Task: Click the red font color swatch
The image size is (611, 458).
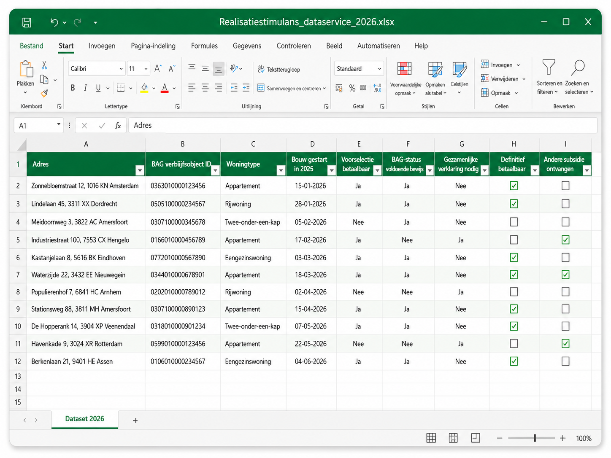Action: (165, 88)
